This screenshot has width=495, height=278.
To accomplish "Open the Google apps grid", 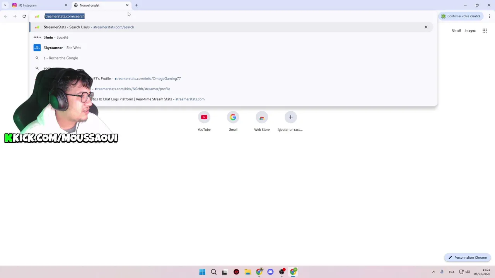I will 485,31.
